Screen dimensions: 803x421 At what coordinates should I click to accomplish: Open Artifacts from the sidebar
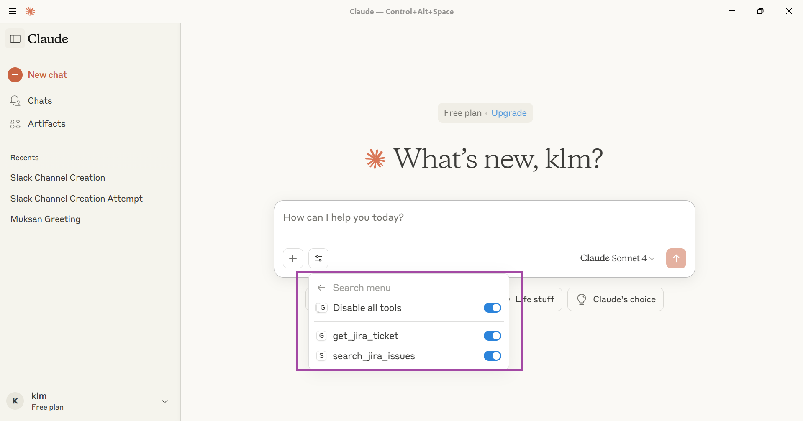46,124
